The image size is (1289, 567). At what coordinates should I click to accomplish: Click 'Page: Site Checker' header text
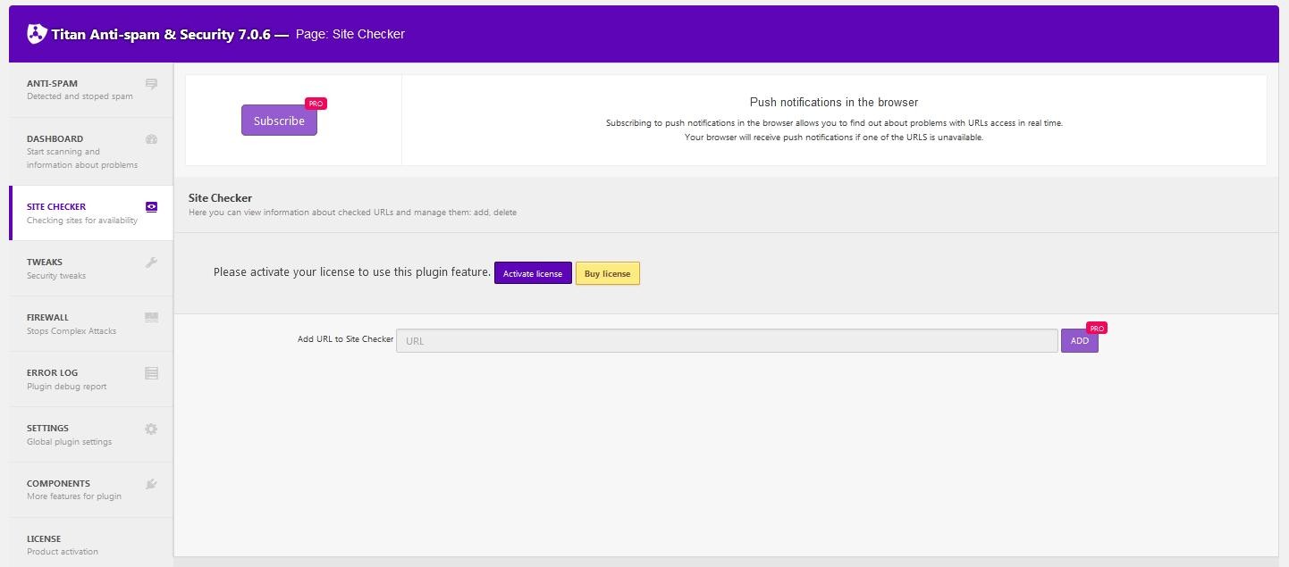click(x=350, y=34)
